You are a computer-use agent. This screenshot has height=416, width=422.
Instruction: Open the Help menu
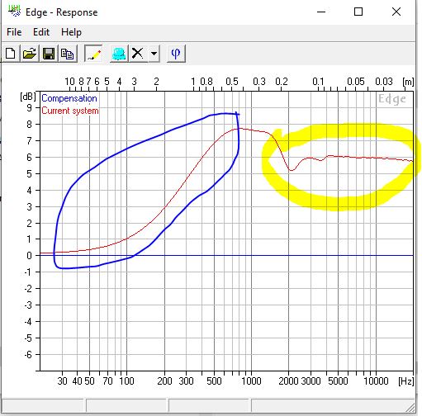point(71,32)
